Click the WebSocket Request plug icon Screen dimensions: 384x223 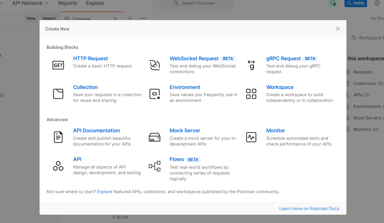[155, 65]
